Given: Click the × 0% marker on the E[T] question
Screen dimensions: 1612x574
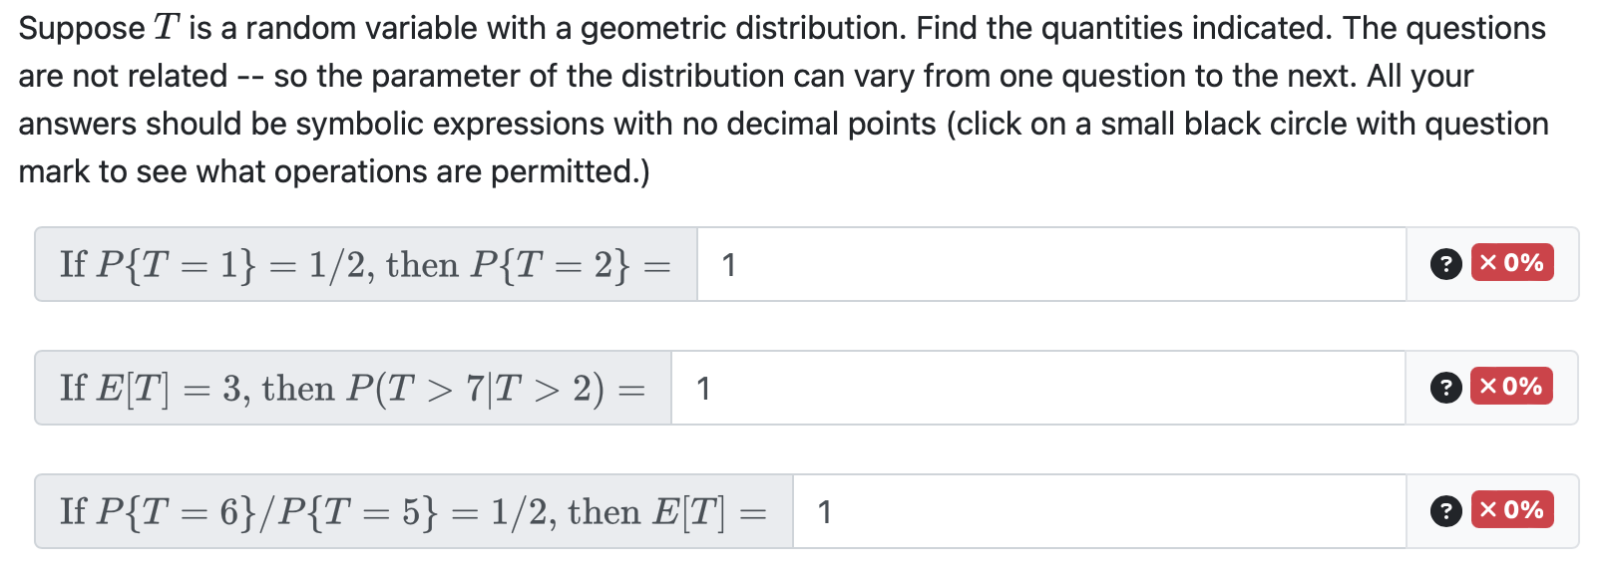Looking at the screenshot, I should [x=1510, y=511].
